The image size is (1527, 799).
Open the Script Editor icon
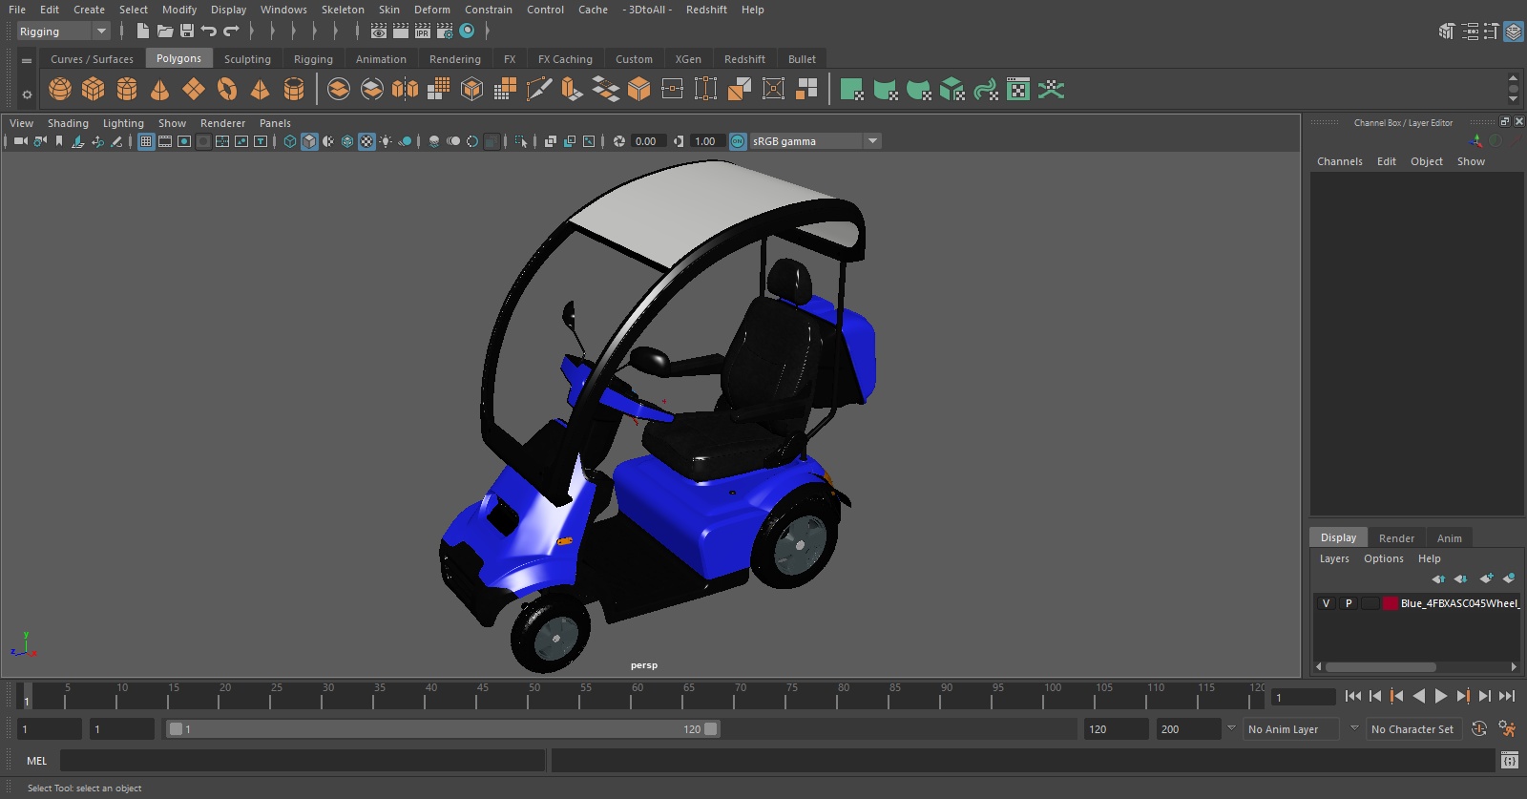[x=1509, y=761]
